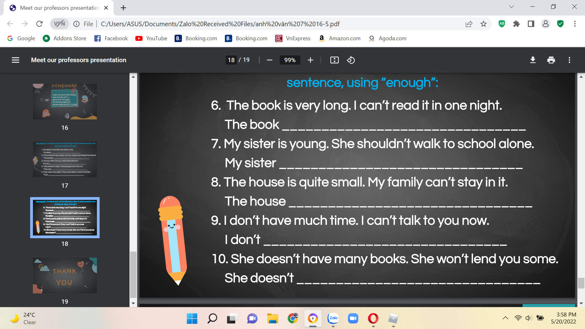Share this page icon
Screen dimensions: 585x329
pos(469,24)
